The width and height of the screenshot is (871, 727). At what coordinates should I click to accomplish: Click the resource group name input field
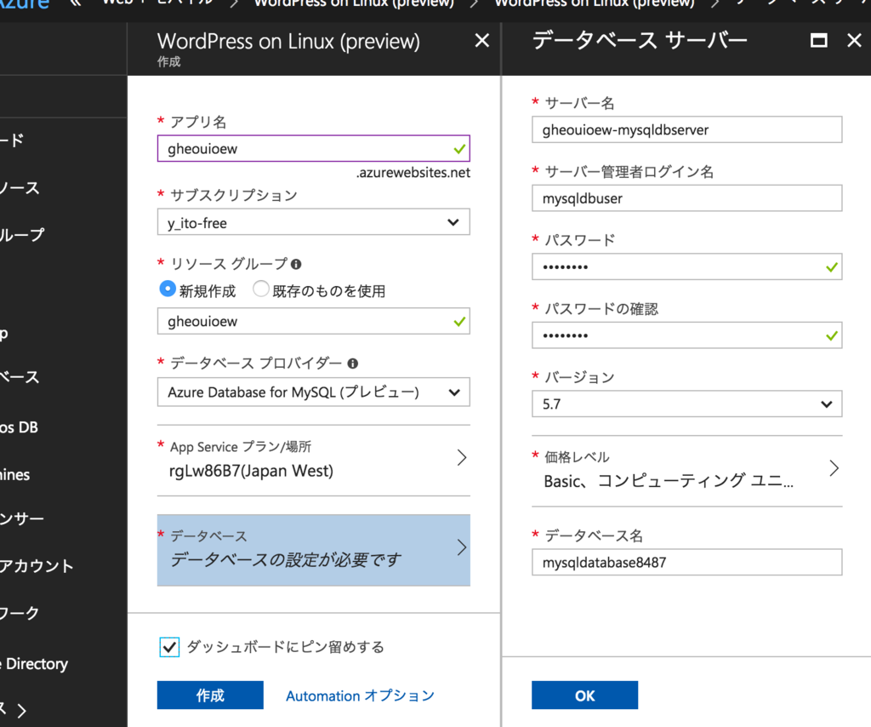[x=313, y=321]
